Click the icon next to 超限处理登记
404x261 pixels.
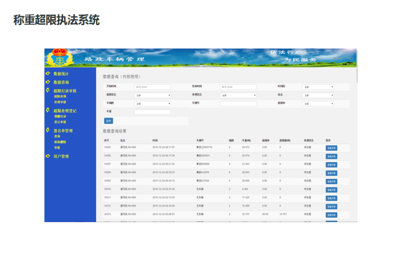point(48,110)
